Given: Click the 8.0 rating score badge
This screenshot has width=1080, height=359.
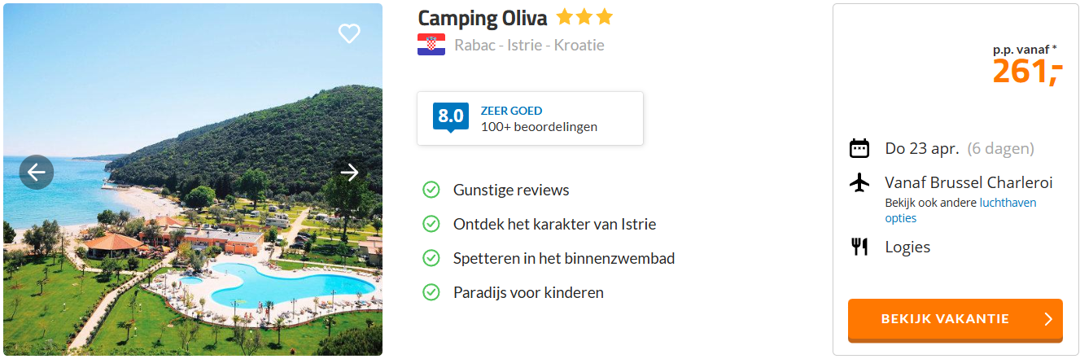Looking at the screenshot, I should tap(451, 116).
